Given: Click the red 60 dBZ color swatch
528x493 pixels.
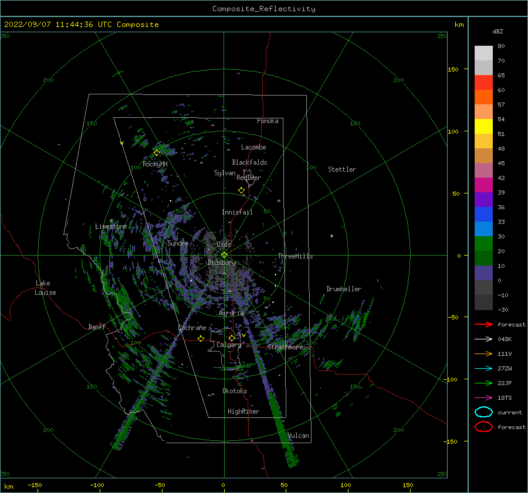Looking at the screenshot, I should (x=483, y=83).
